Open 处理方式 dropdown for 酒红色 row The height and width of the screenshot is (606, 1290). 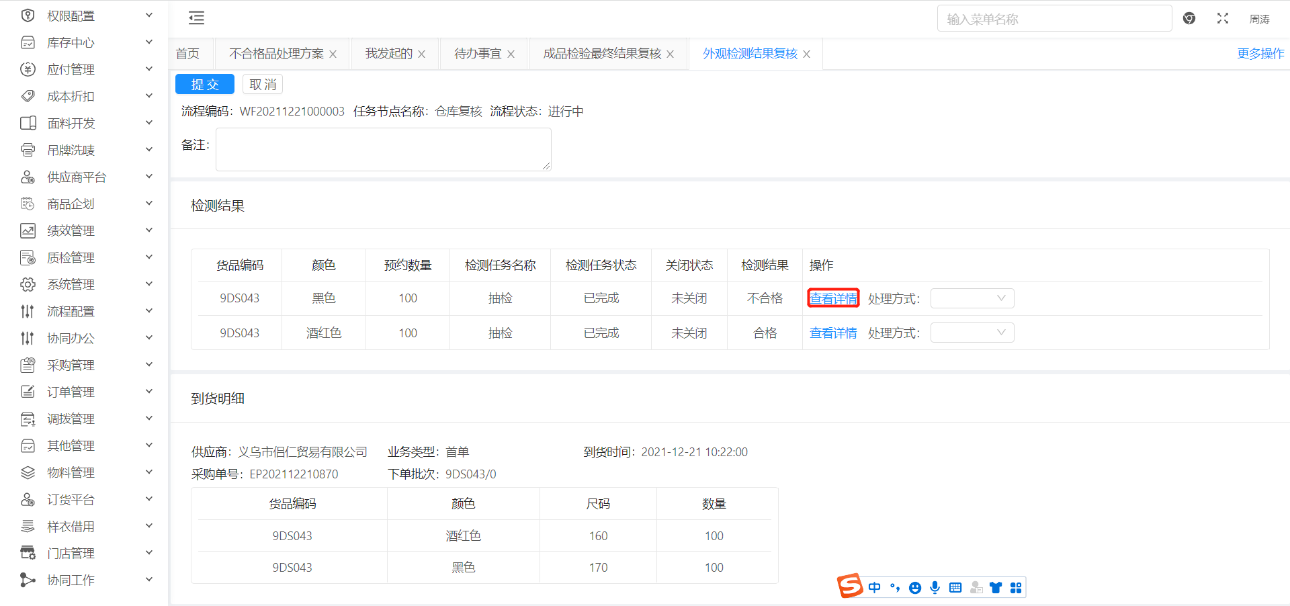click(x=972, y=333)
